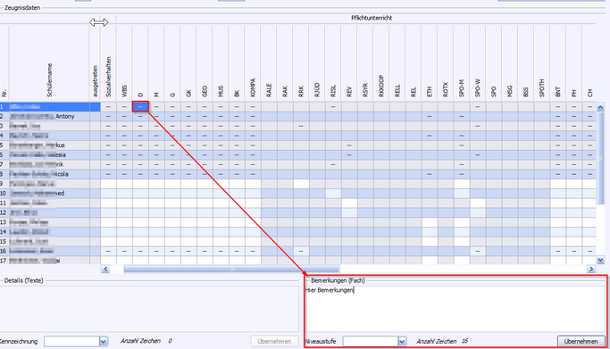The height and width of the screenshot is (349, 610).
Task: Click the horizontal scroll left arrow
Action: (105, 269)
